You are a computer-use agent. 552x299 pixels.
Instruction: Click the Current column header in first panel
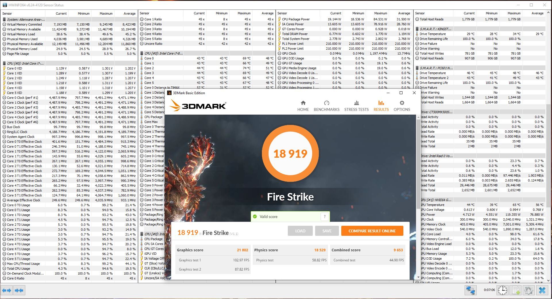(x=57, y=13)
